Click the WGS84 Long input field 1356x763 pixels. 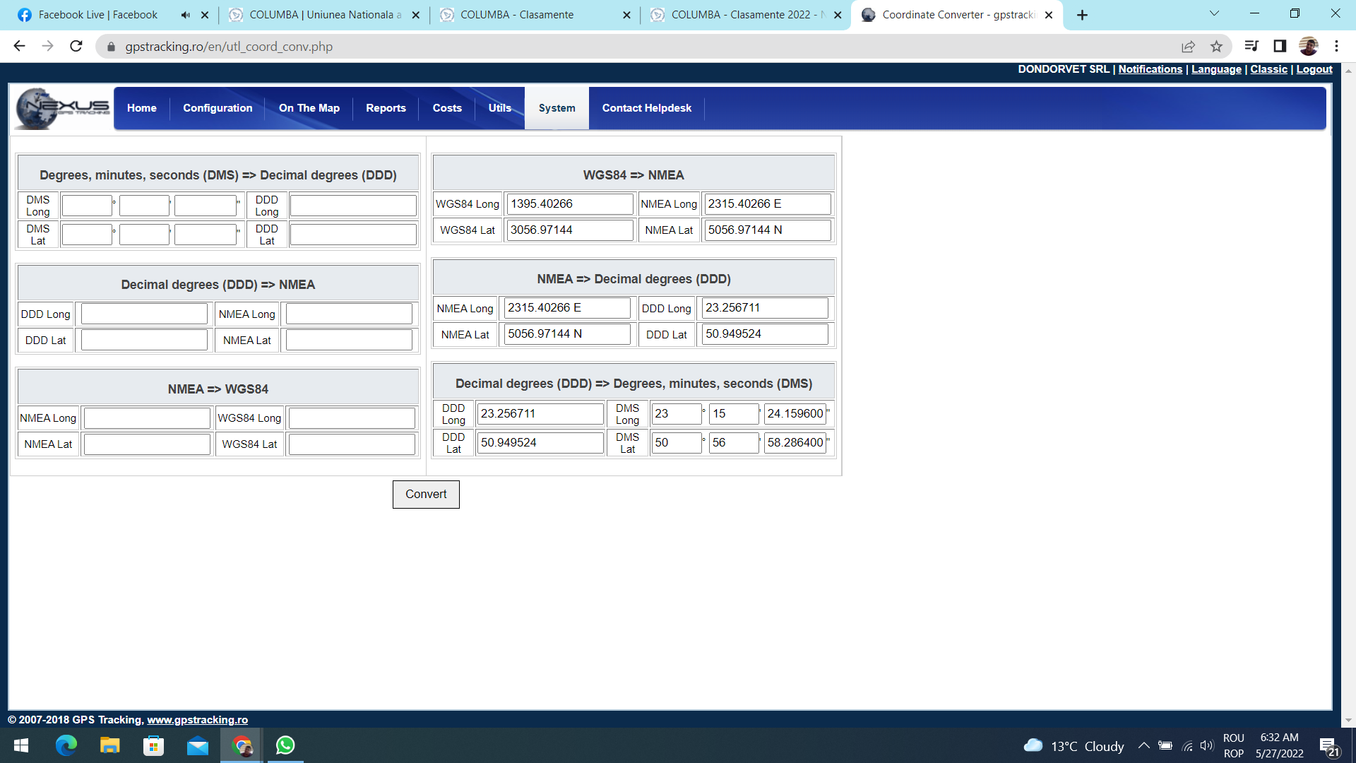point(569,204)
